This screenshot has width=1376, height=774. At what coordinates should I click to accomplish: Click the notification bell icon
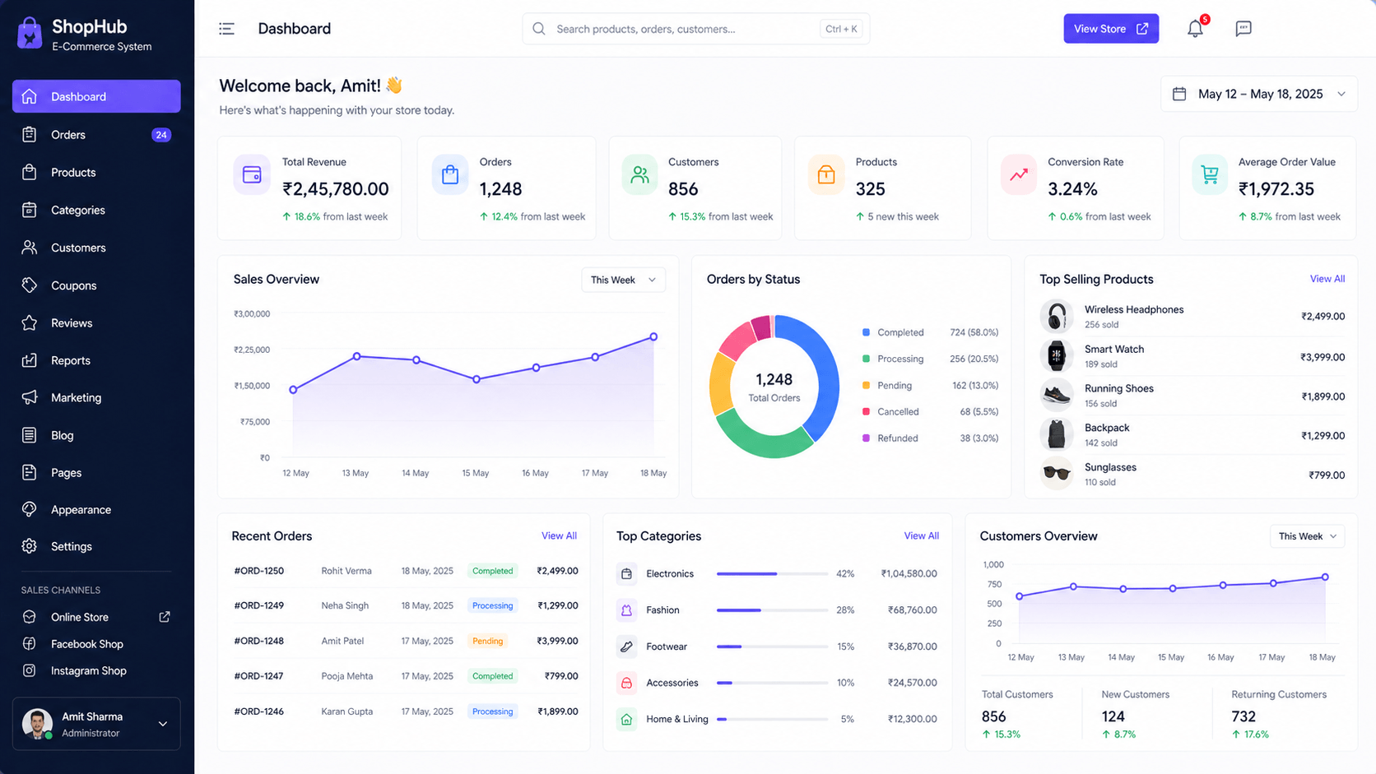tap(1195, 29)
